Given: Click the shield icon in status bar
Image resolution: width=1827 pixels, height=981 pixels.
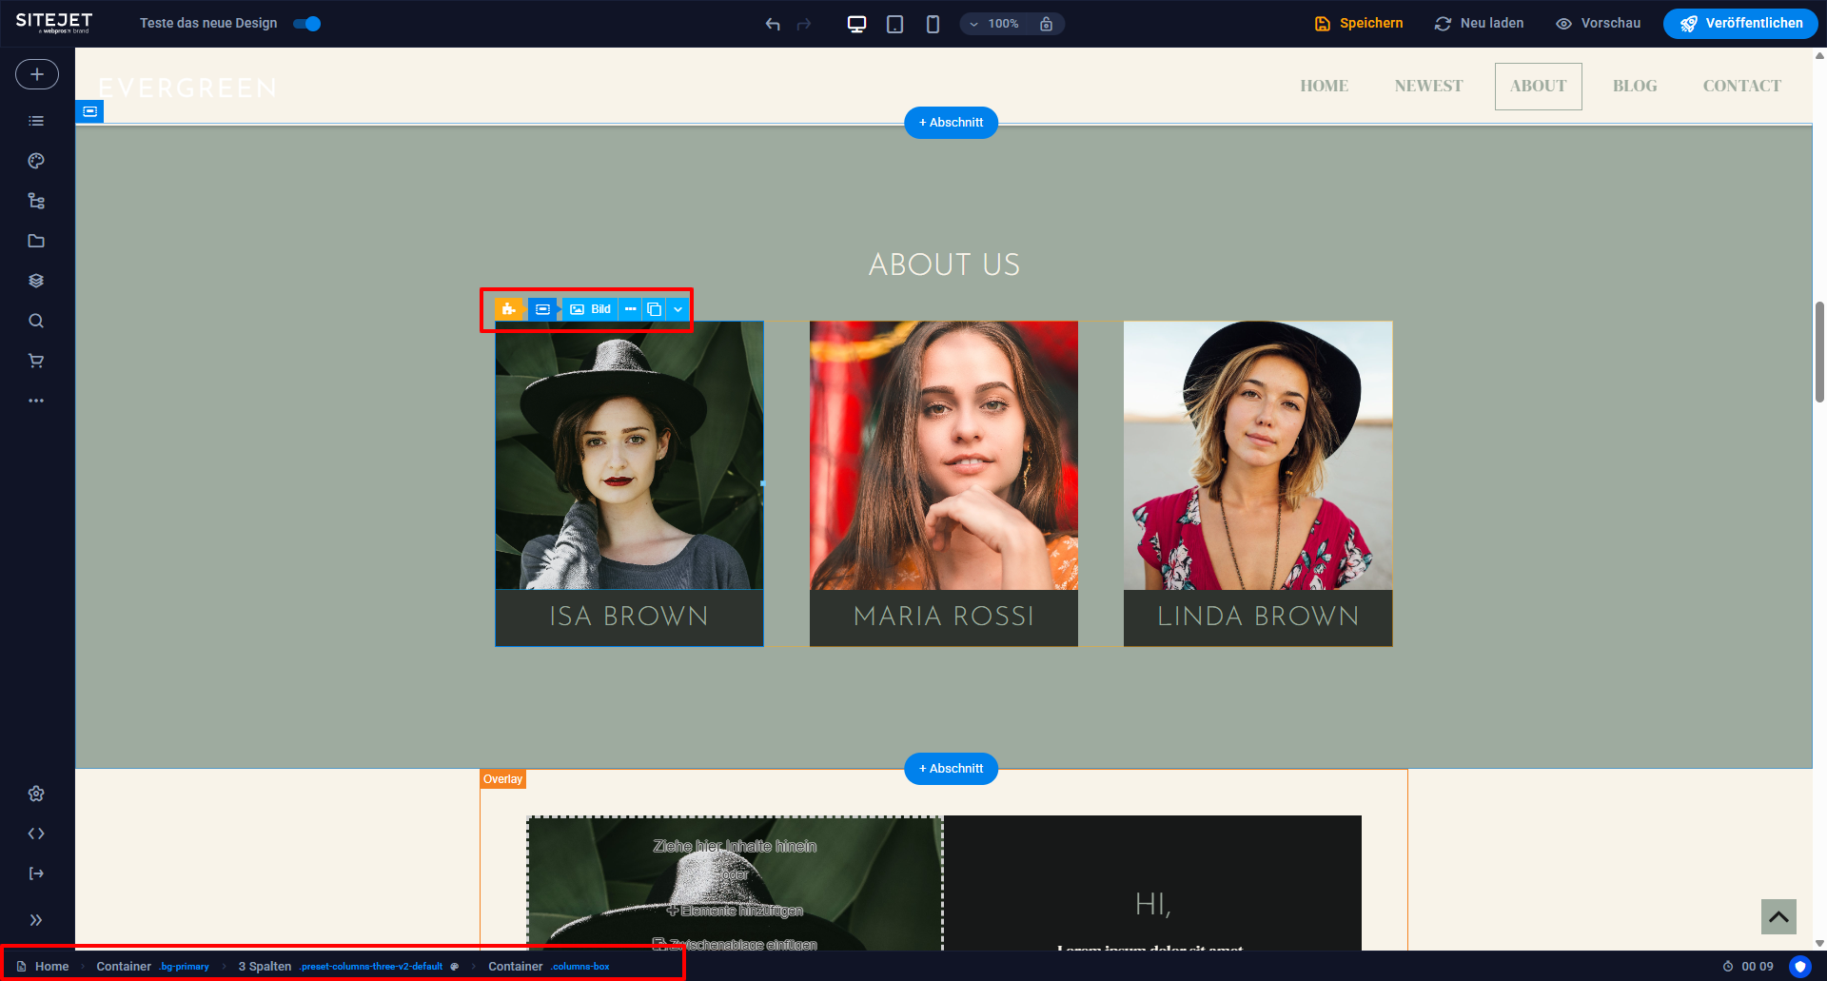Looking at the screenshot, I should [1799, 966].
